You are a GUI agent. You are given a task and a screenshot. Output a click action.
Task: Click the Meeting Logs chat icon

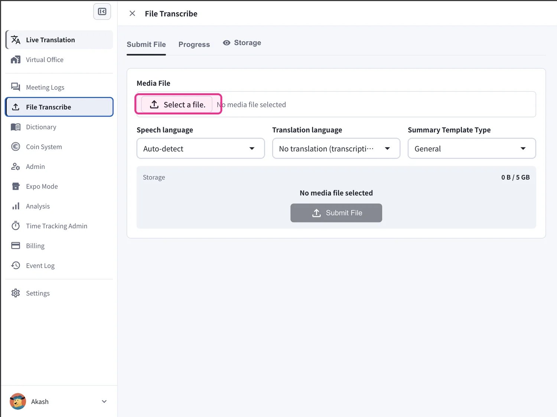[x=16, y=87]
